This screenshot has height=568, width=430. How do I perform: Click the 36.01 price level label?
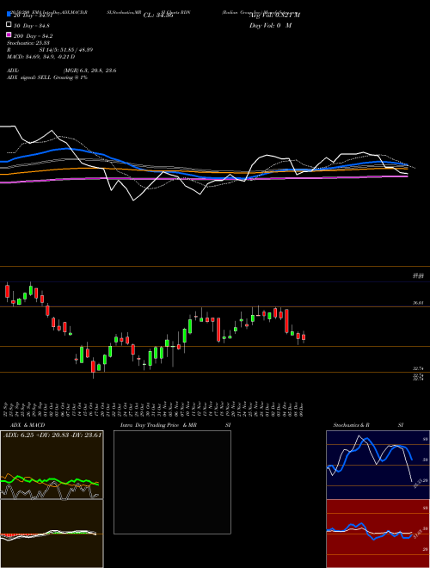tap(418, 303)
